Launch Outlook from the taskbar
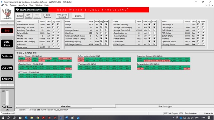 (x=26, y=118)
